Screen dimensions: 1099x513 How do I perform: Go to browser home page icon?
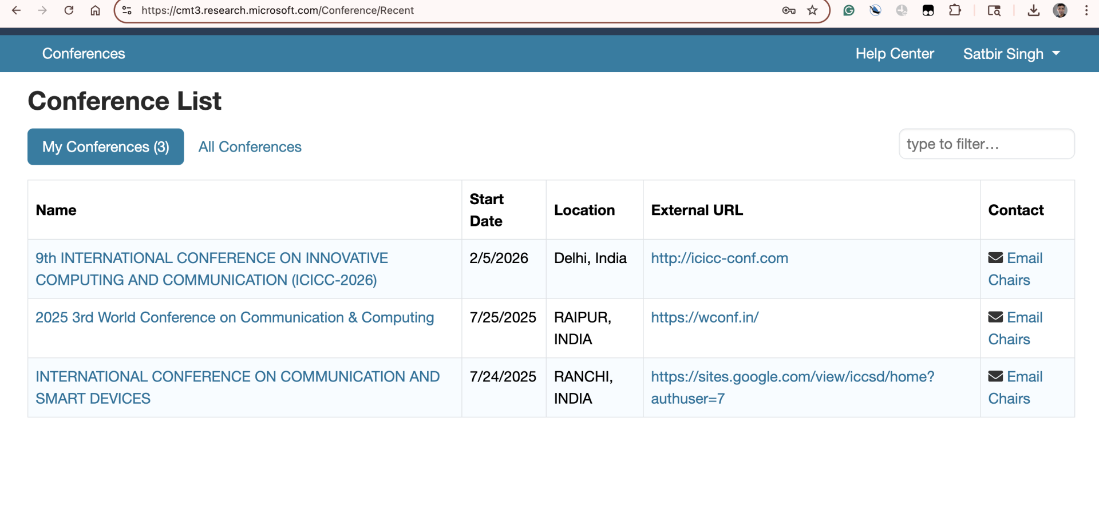coord(95,10)
